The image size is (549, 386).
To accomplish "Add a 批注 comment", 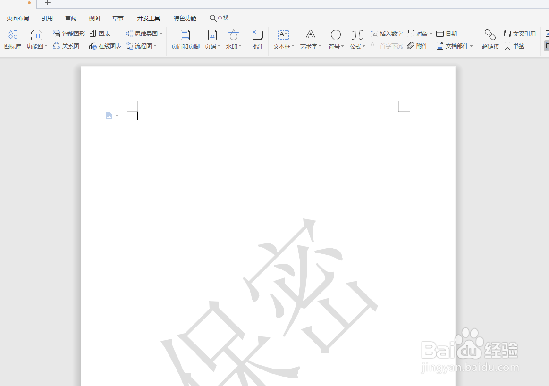I will (257, 39).
